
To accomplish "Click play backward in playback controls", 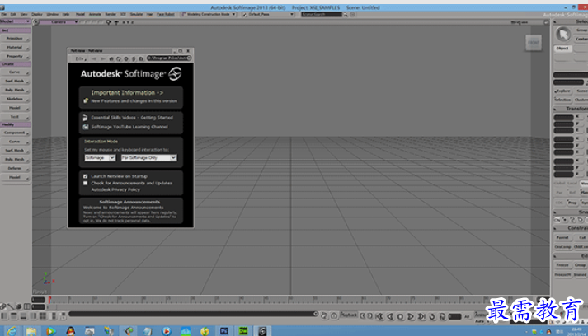I will point(390,316).
